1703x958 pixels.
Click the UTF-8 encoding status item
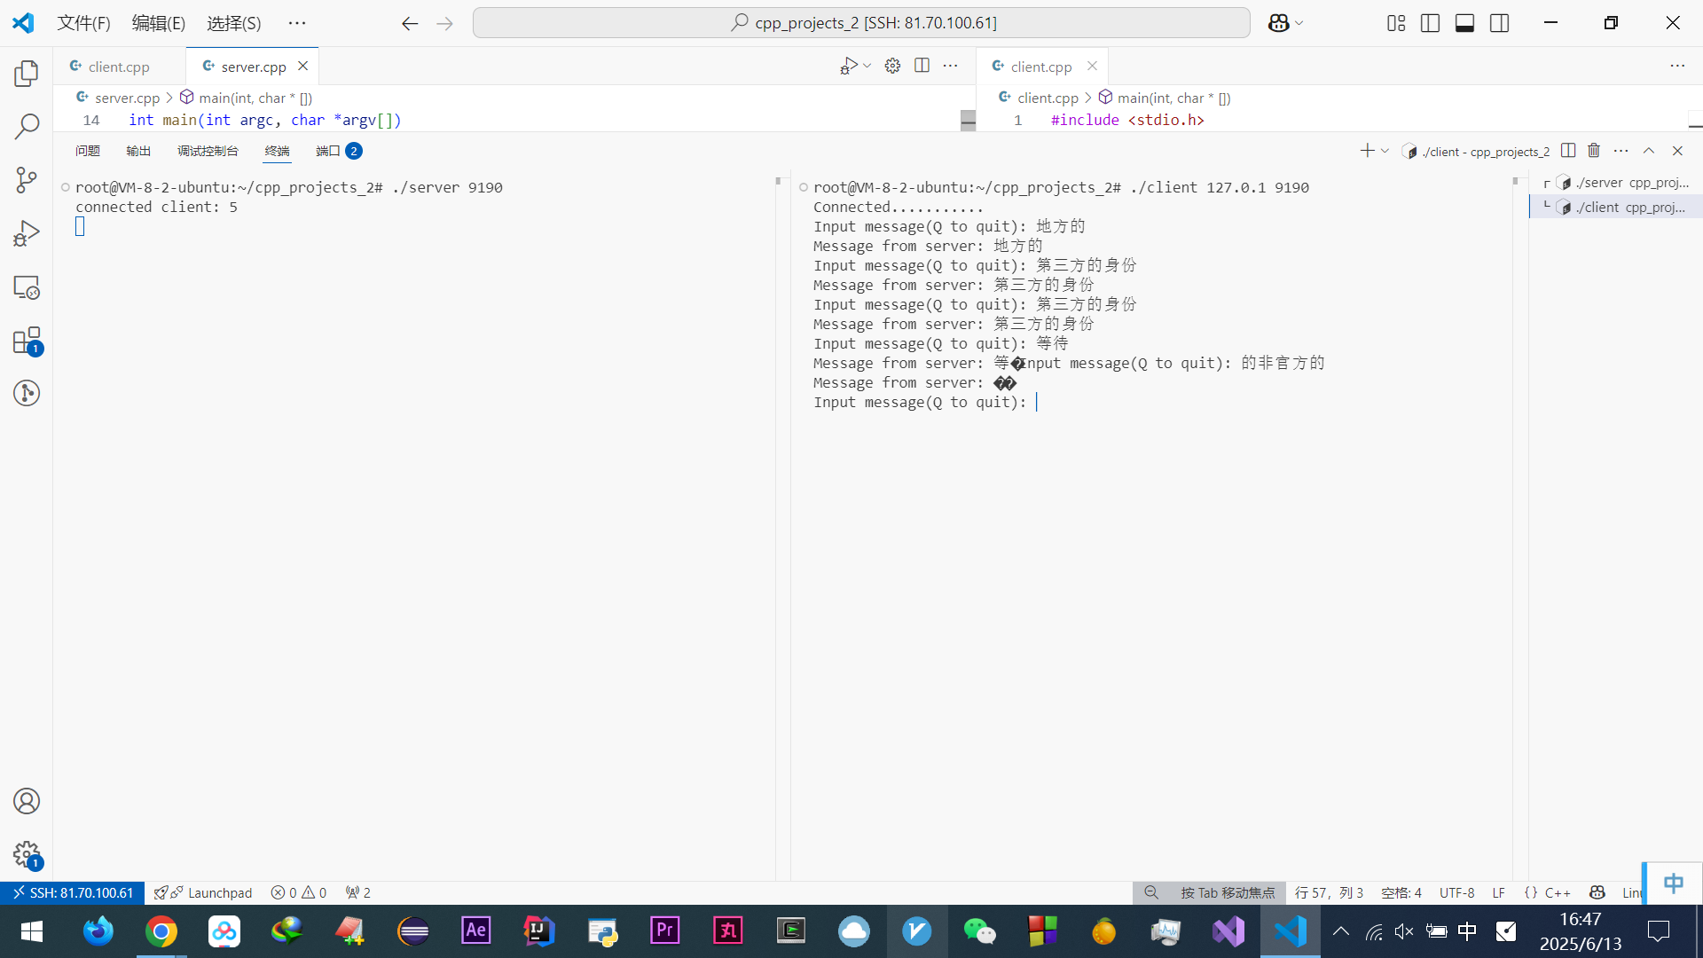point(1456,892)
